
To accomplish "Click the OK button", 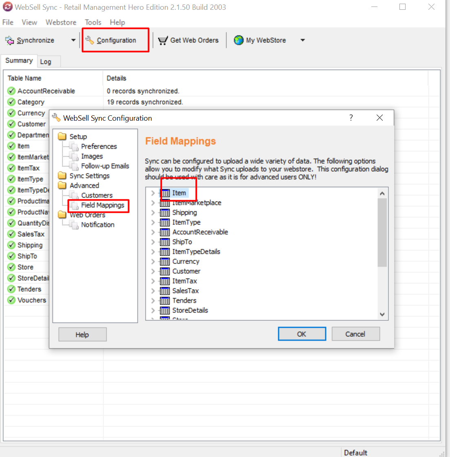I will (x=302, y=334).
